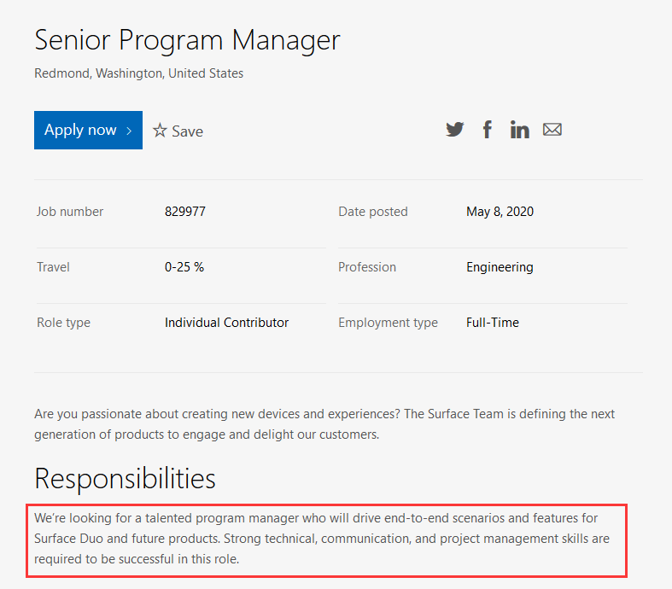The width and height of the screenshot is (672, 589).
Task: Click the star icon beside Save
Action: 160,131
